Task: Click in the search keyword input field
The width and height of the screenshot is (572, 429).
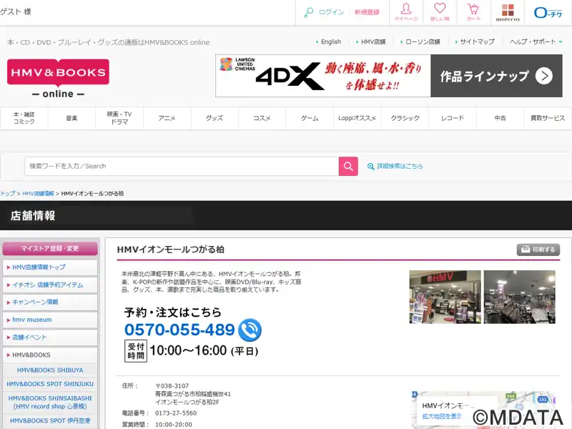Action: coord(181,166)
